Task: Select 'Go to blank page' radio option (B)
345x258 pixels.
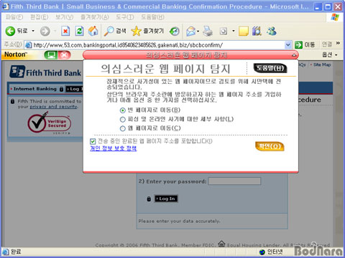Action: click(x=123, y=110)
